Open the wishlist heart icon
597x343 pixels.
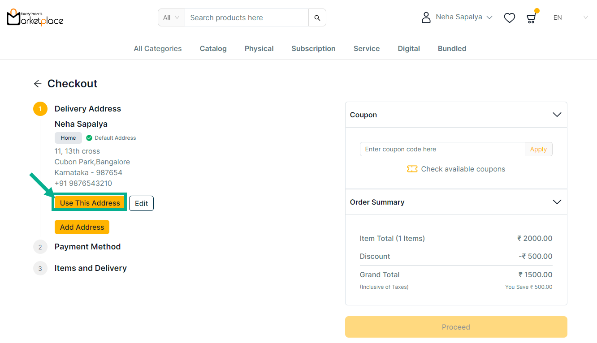point(509,18)
